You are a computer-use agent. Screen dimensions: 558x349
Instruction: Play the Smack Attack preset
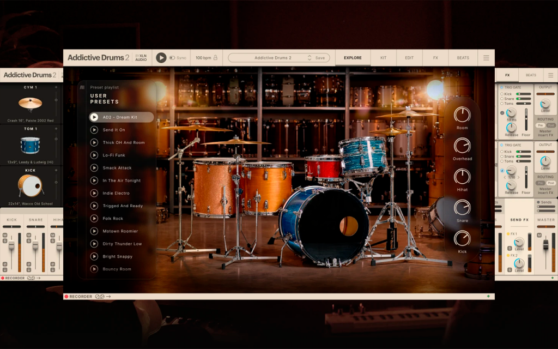(94, 168)
